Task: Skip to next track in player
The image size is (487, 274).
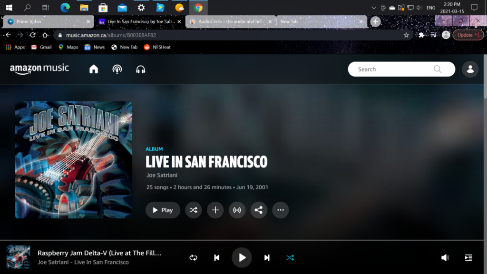Action: [x=267, y=258]
